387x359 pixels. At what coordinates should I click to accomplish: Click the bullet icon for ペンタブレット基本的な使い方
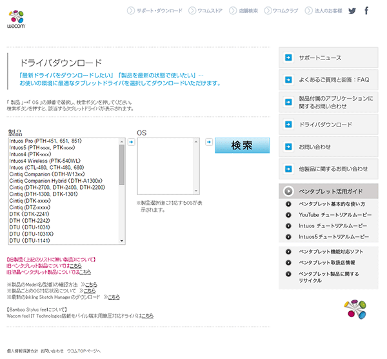point(288,204)
